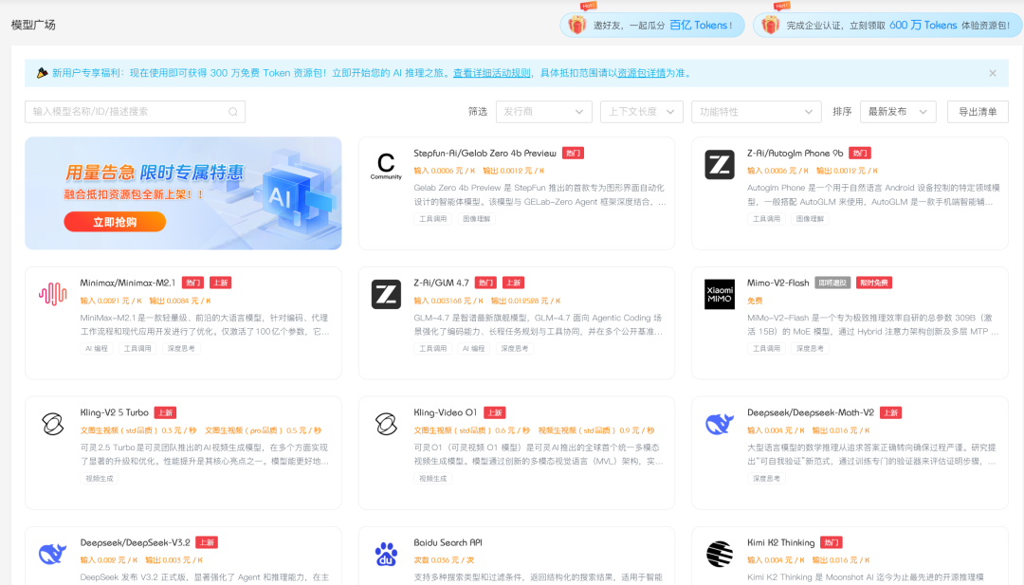Open Mimo-V2-Flash model title
Image resolution: width=1024 pixels, height=585 pixels.
pos(777,283)
